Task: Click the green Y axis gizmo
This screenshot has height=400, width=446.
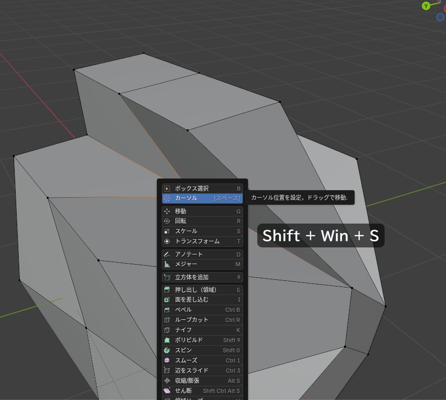Action: coord(426,6)
